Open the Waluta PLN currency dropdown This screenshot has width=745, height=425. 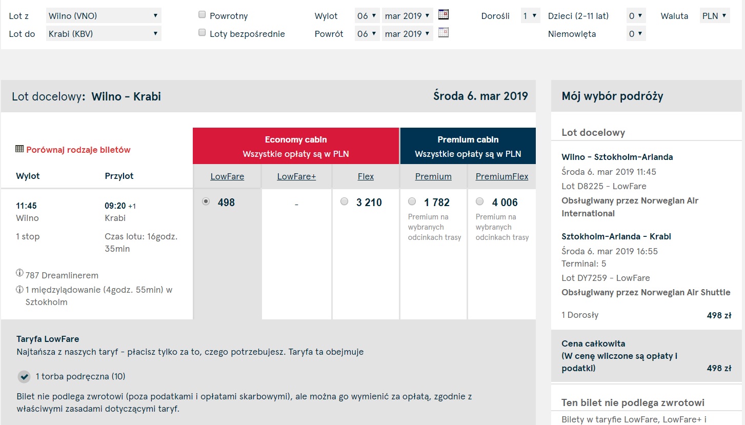point(715,15)
